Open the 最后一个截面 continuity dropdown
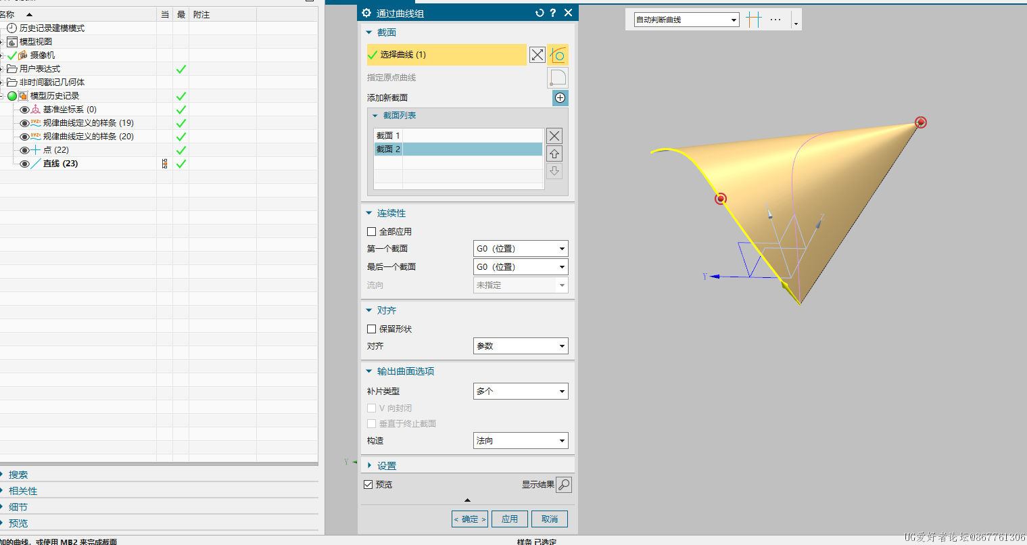The image size is (1027, 545). (x=521, y=267)
